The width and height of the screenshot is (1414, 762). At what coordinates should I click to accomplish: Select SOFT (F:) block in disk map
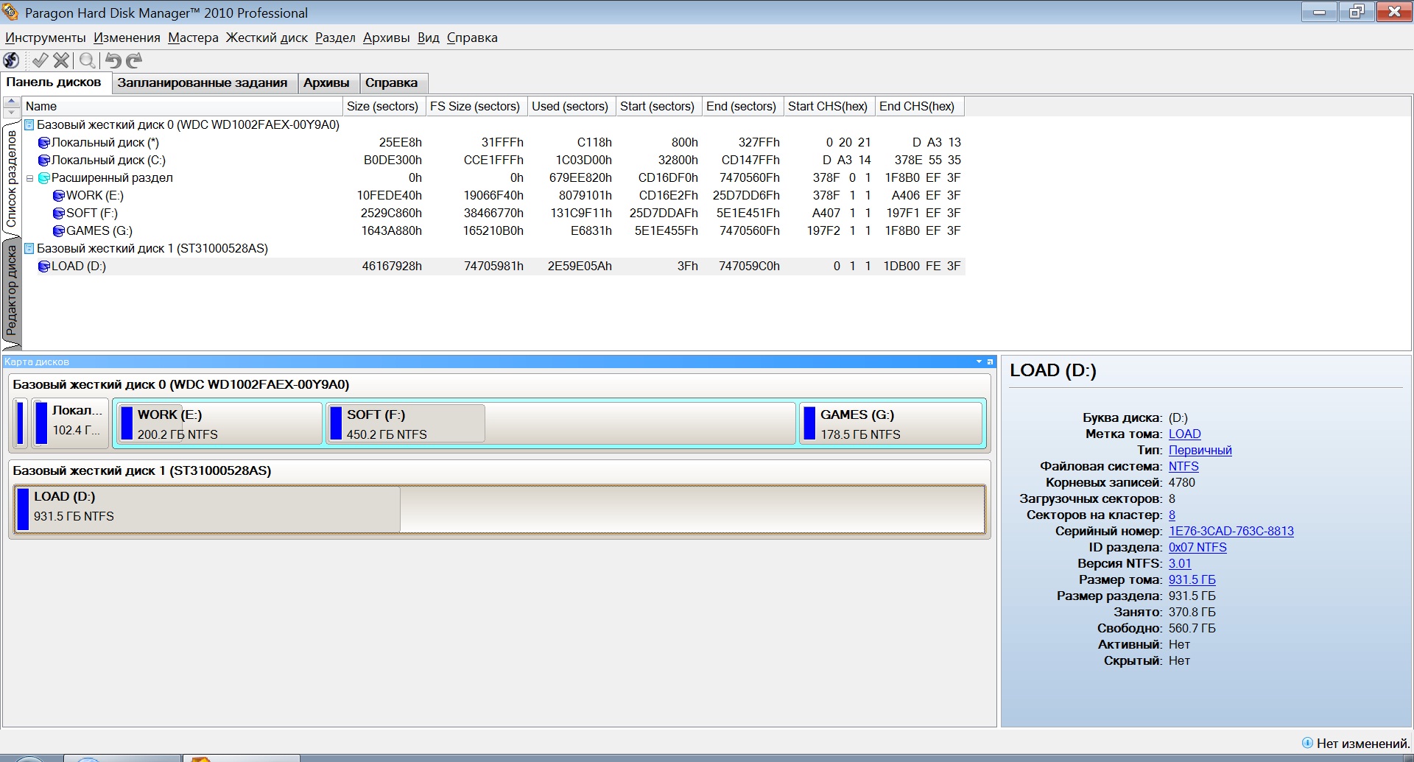560,424
